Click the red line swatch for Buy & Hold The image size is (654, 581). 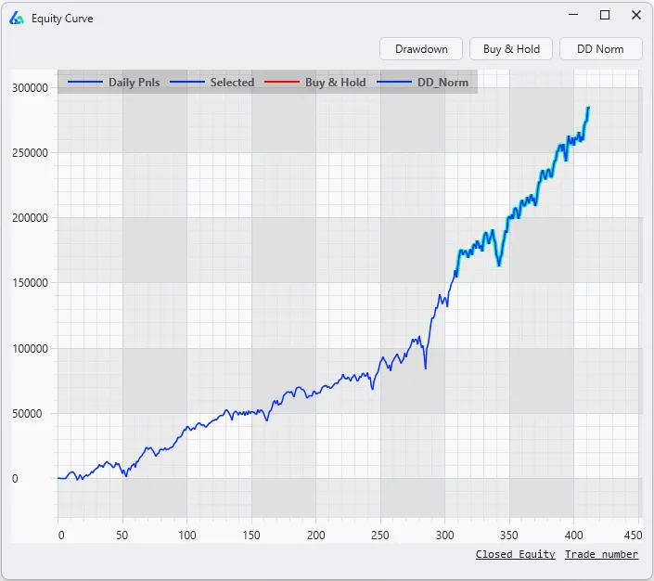281,83
